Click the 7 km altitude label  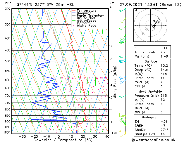click(x=111, y=46)
